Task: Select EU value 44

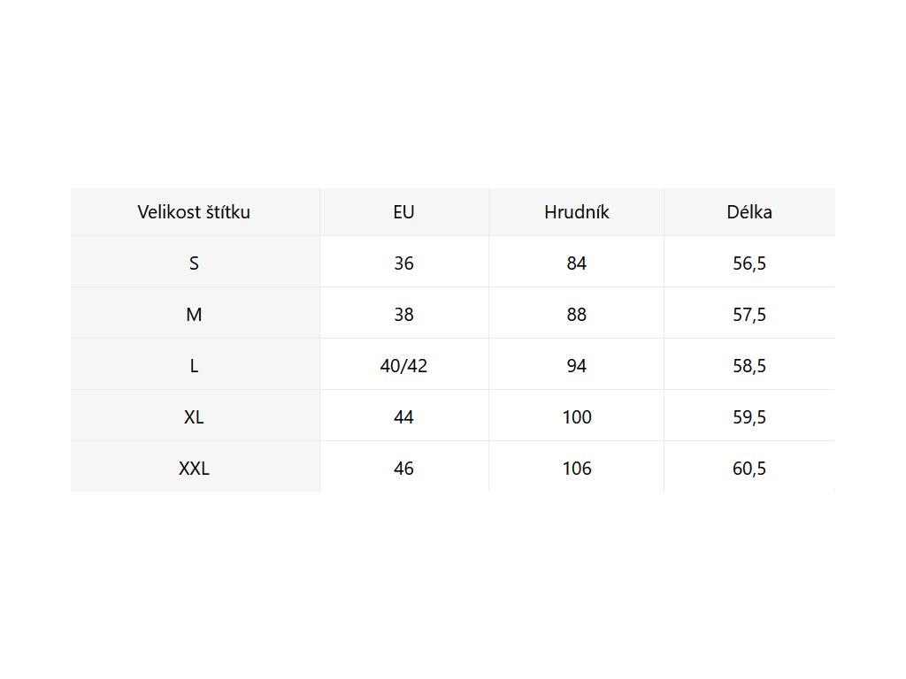Action: 403,417
